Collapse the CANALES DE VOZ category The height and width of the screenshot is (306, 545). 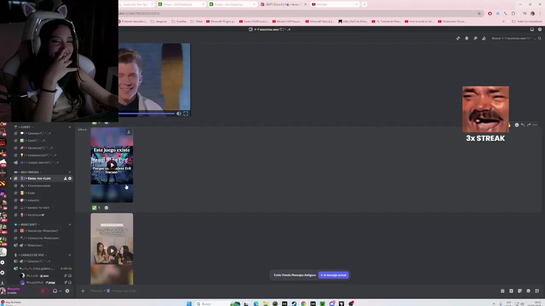(x=31, y=255)
